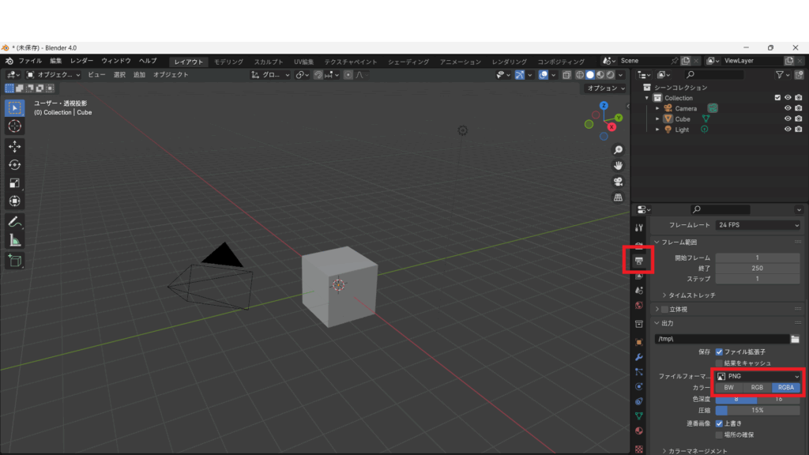This screenshot has width=809, height=455.
Task: Open the PNG file format dropdown
Action: point(758,376)
